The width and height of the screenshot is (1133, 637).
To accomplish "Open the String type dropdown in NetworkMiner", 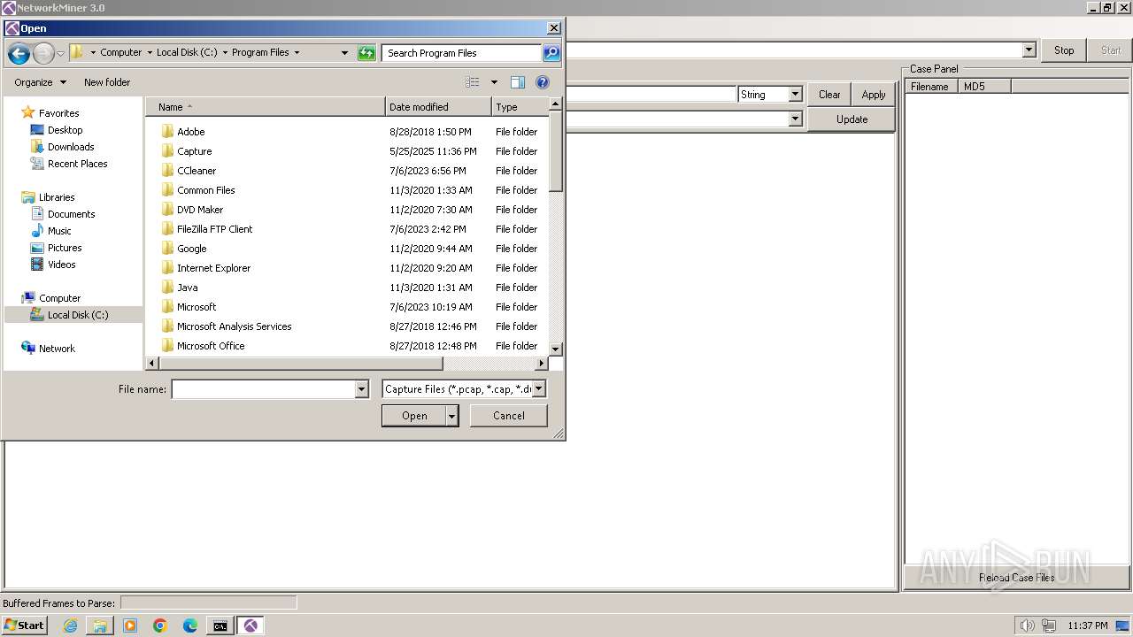I will tap(795, 95).
